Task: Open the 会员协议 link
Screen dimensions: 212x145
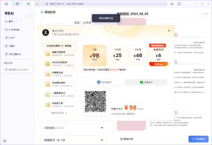Action: (131, 114)
